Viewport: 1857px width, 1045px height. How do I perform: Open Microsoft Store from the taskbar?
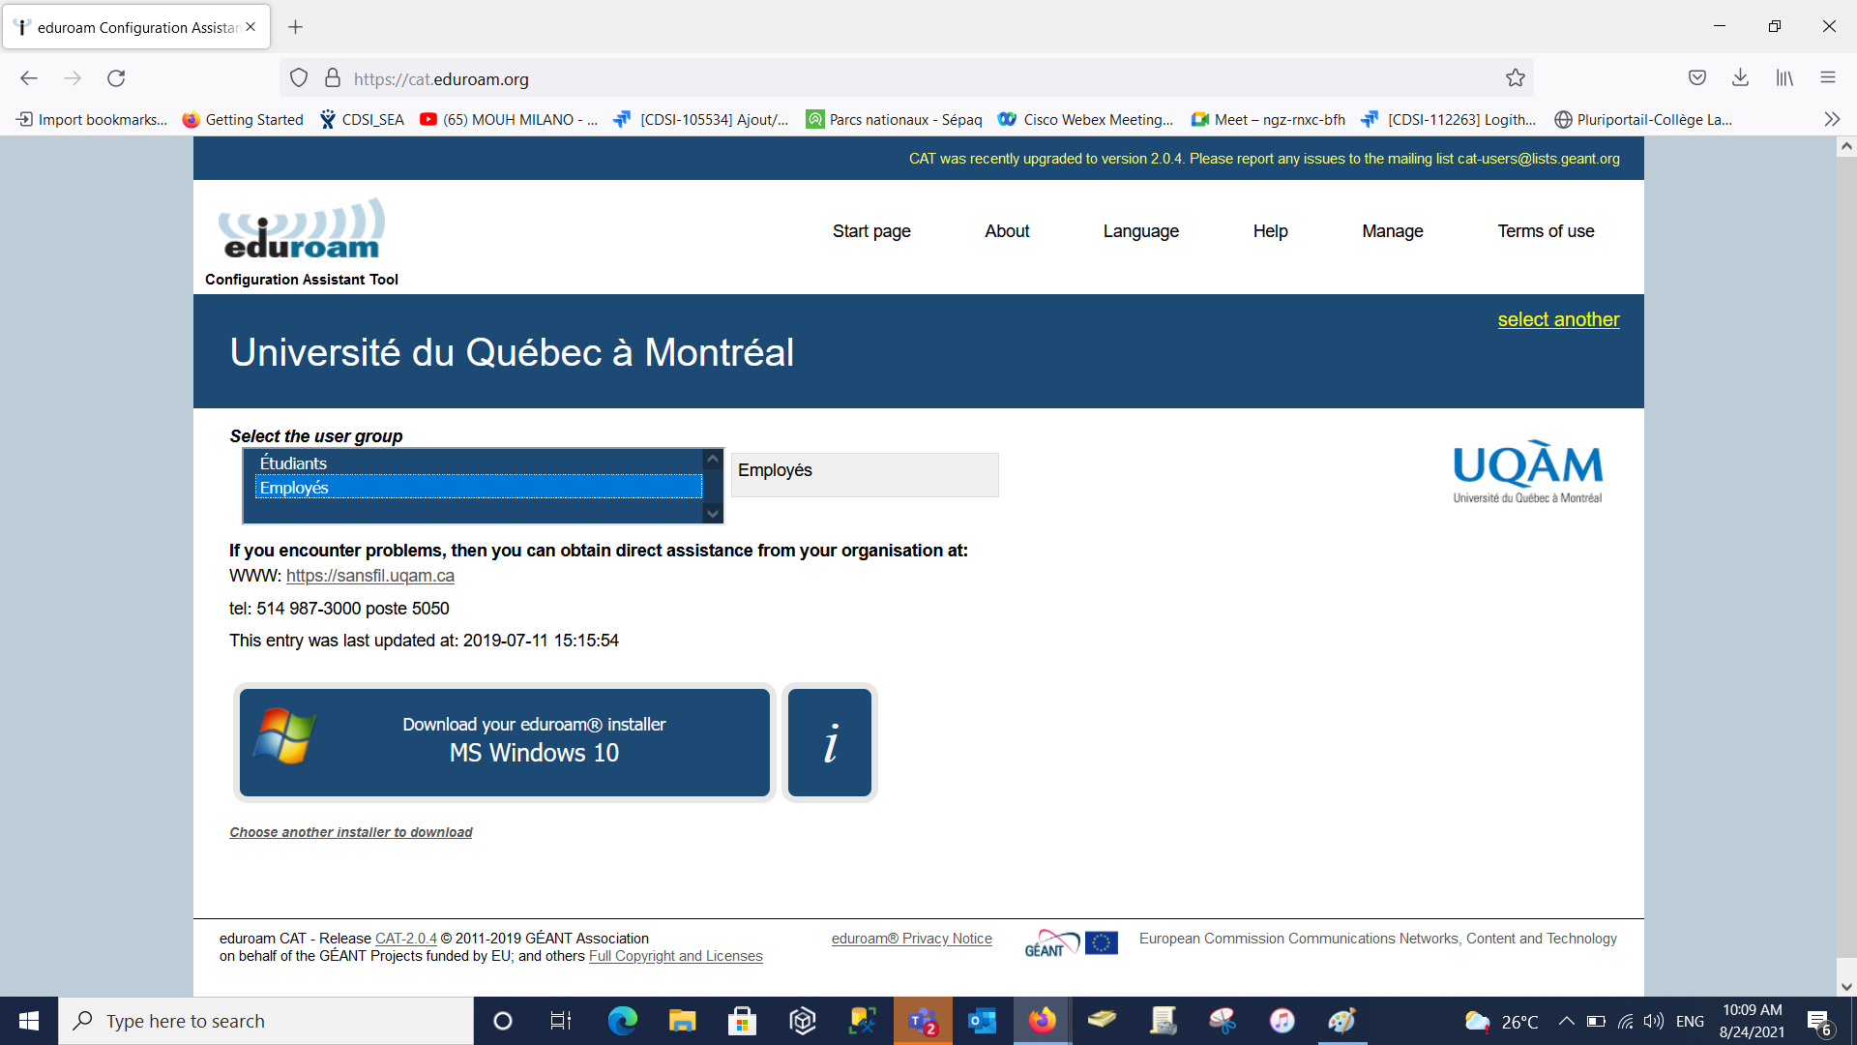point(742,1021)
